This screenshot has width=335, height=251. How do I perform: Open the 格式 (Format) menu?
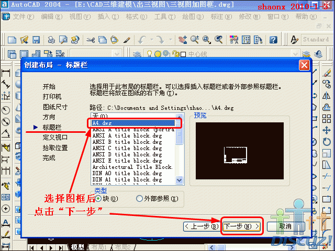tap(137, 17)
